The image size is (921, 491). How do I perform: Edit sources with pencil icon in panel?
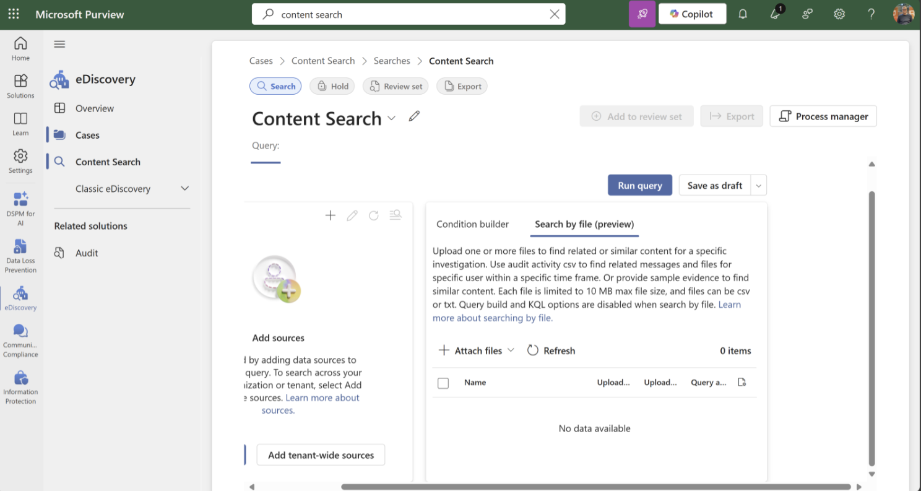(352, 215)
